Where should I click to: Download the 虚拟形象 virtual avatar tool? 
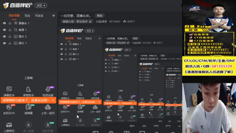(48, 125)
